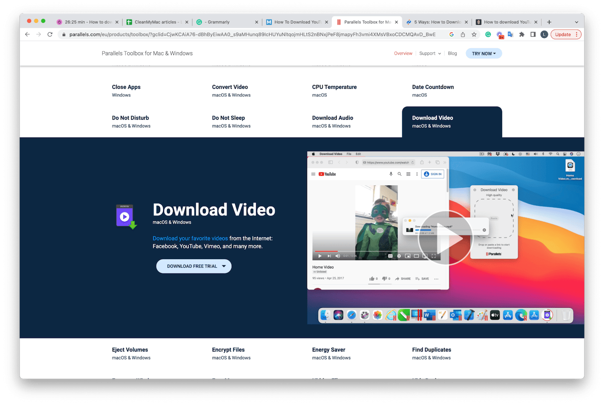Open the Grammarly extension icon
Image resolution: width=604 pixels, height=405 pixels.
tap(488, 34)
